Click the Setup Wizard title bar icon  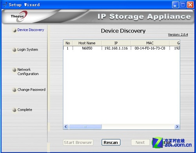click(x=5, y=5)
